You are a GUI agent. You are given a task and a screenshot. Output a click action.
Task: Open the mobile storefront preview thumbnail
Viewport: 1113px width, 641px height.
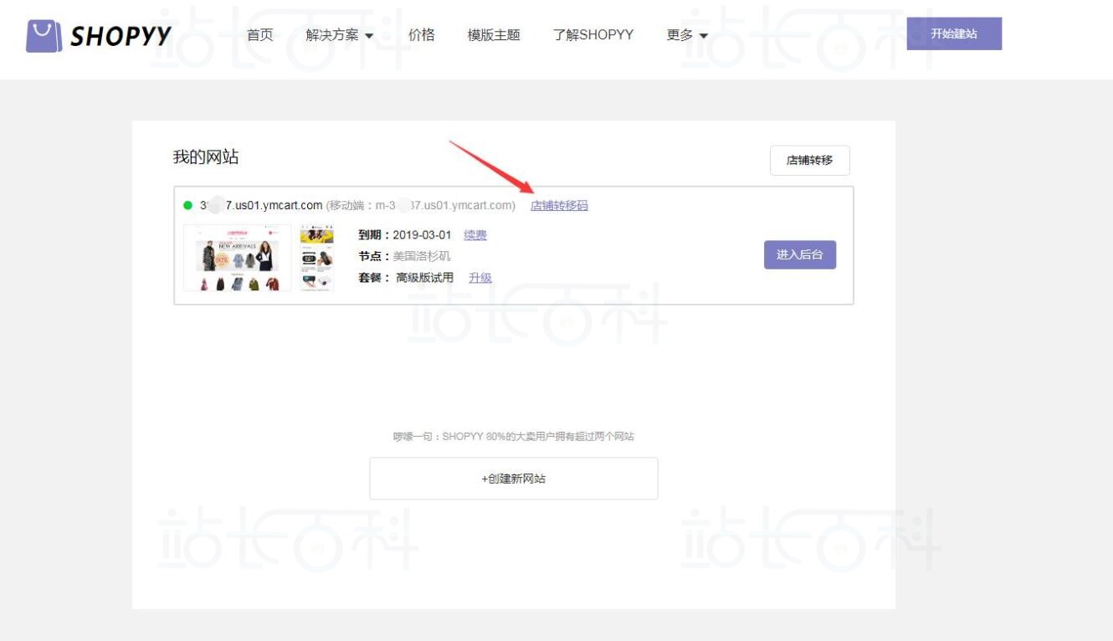pos(316,258)
